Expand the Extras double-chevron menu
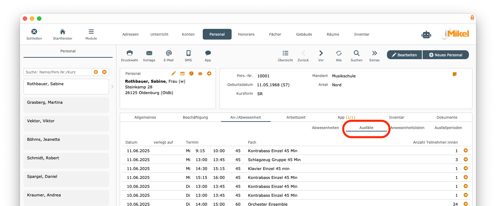The width and height of the screenshot is (496, 206). (x=374, y=53)
